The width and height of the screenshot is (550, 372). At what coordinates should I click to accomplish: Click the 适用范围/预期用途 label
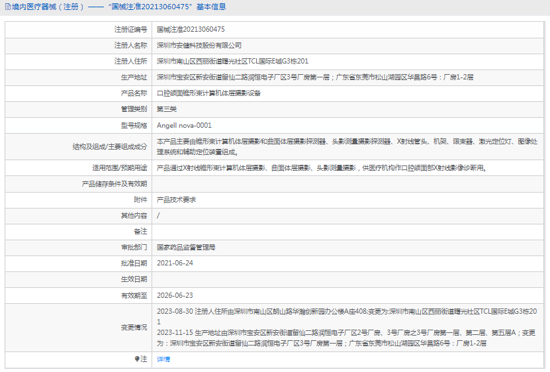point(120,167)
